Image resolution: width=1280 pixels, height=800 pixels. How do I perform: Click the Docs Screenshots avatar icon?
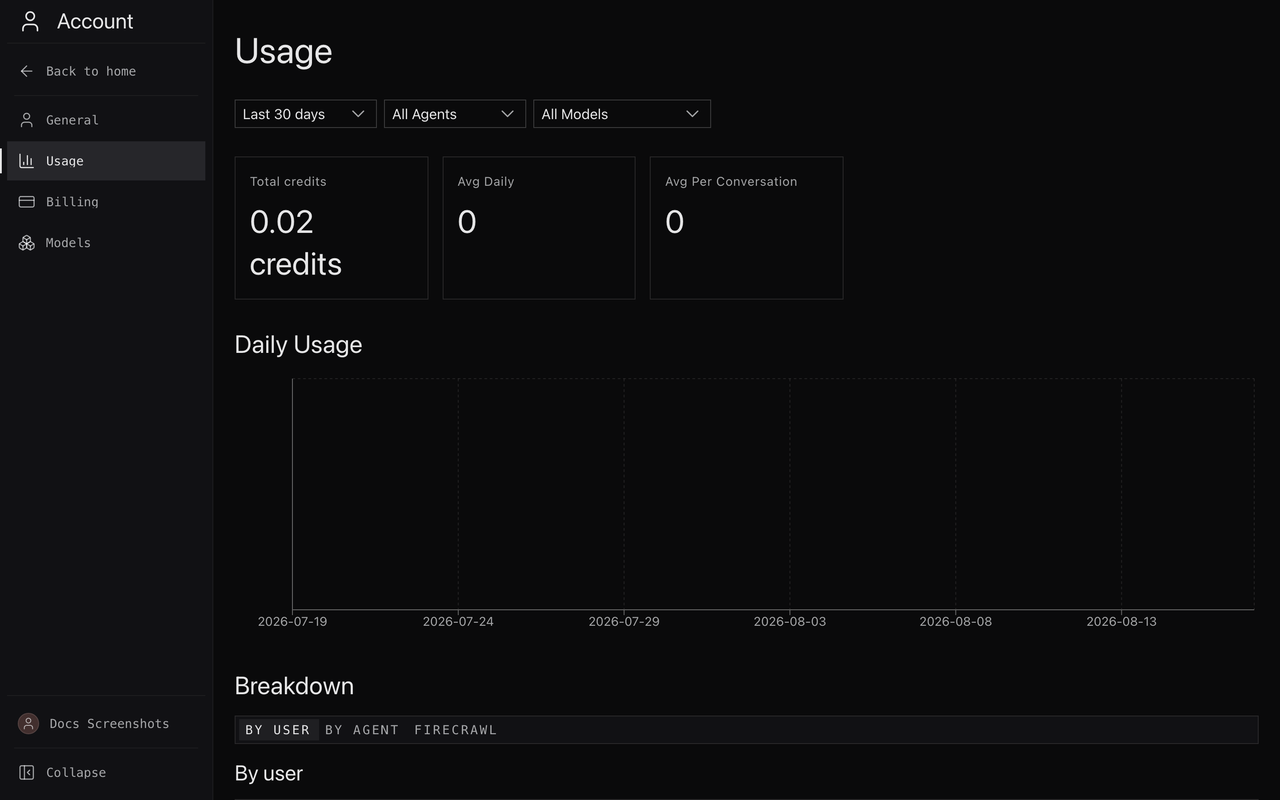pos(28,723)
